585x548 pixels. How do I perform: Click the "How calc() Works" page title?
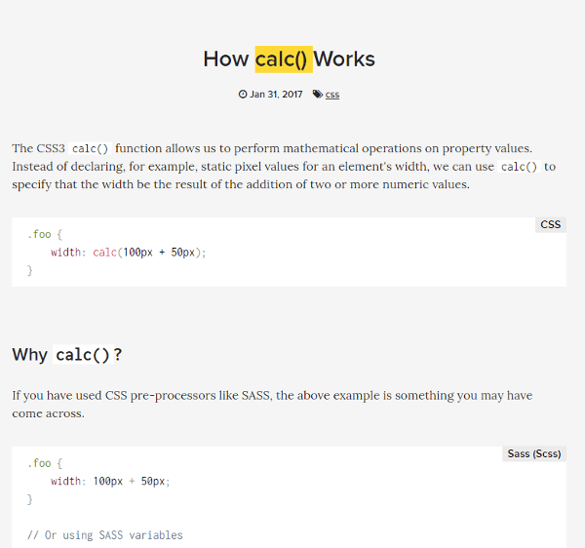point(290,59)
